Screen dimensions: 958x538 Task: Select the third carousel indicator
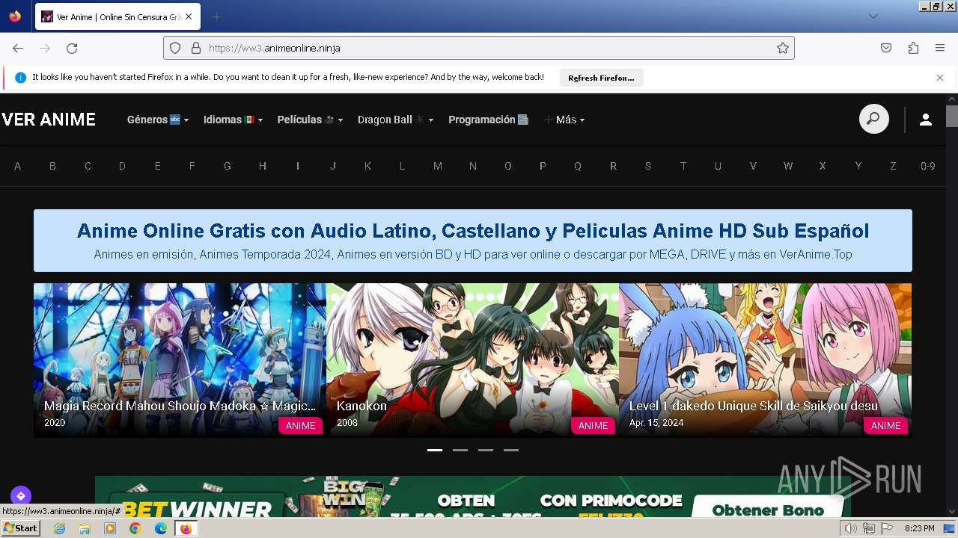(x=486, y=450)
